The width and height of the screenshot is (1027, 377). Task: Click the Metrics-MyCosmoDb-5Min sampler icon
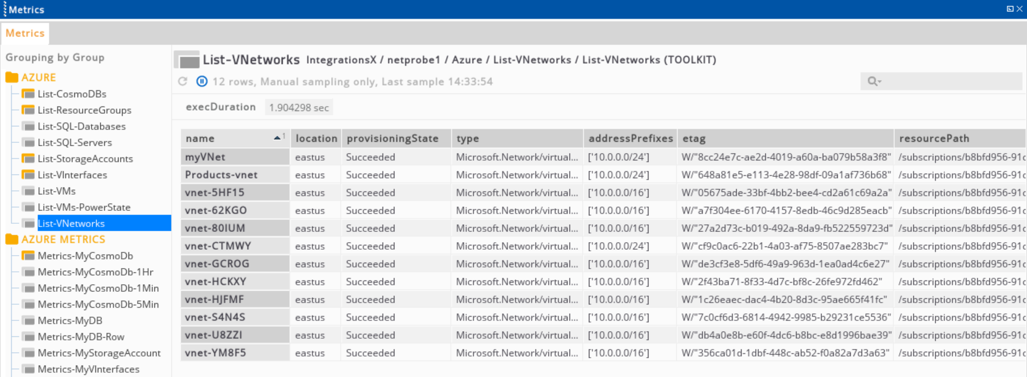(x=28, y=304)
